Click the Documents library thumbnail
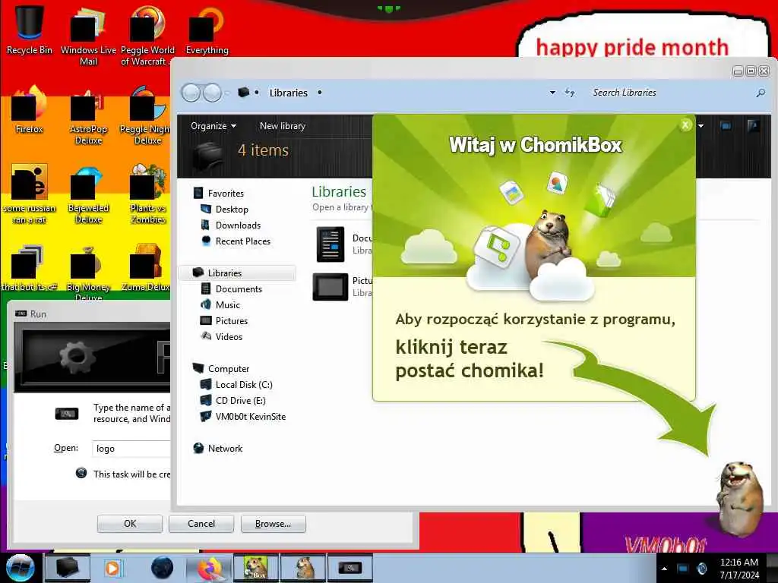This screenshot has width=778, height=583. click(330, 244)
